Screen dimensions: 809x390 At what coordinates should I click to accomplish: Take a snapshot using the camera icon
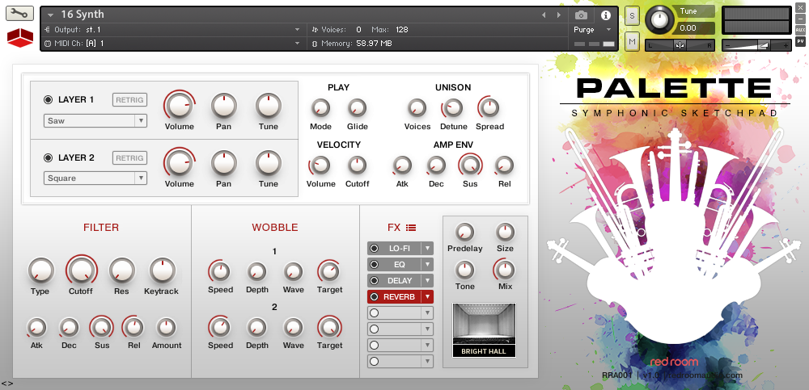click(x=581, y=15)
